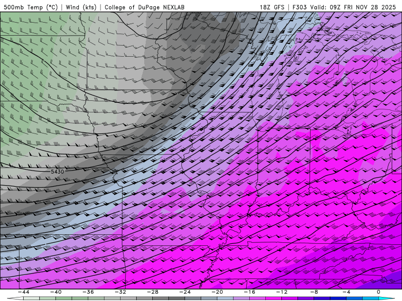Click the "Valid: 09Z FRI NOV 28 2025" text
Image resolution: width=402 pixels, height=301 pixels.
(x=353, y=7)
